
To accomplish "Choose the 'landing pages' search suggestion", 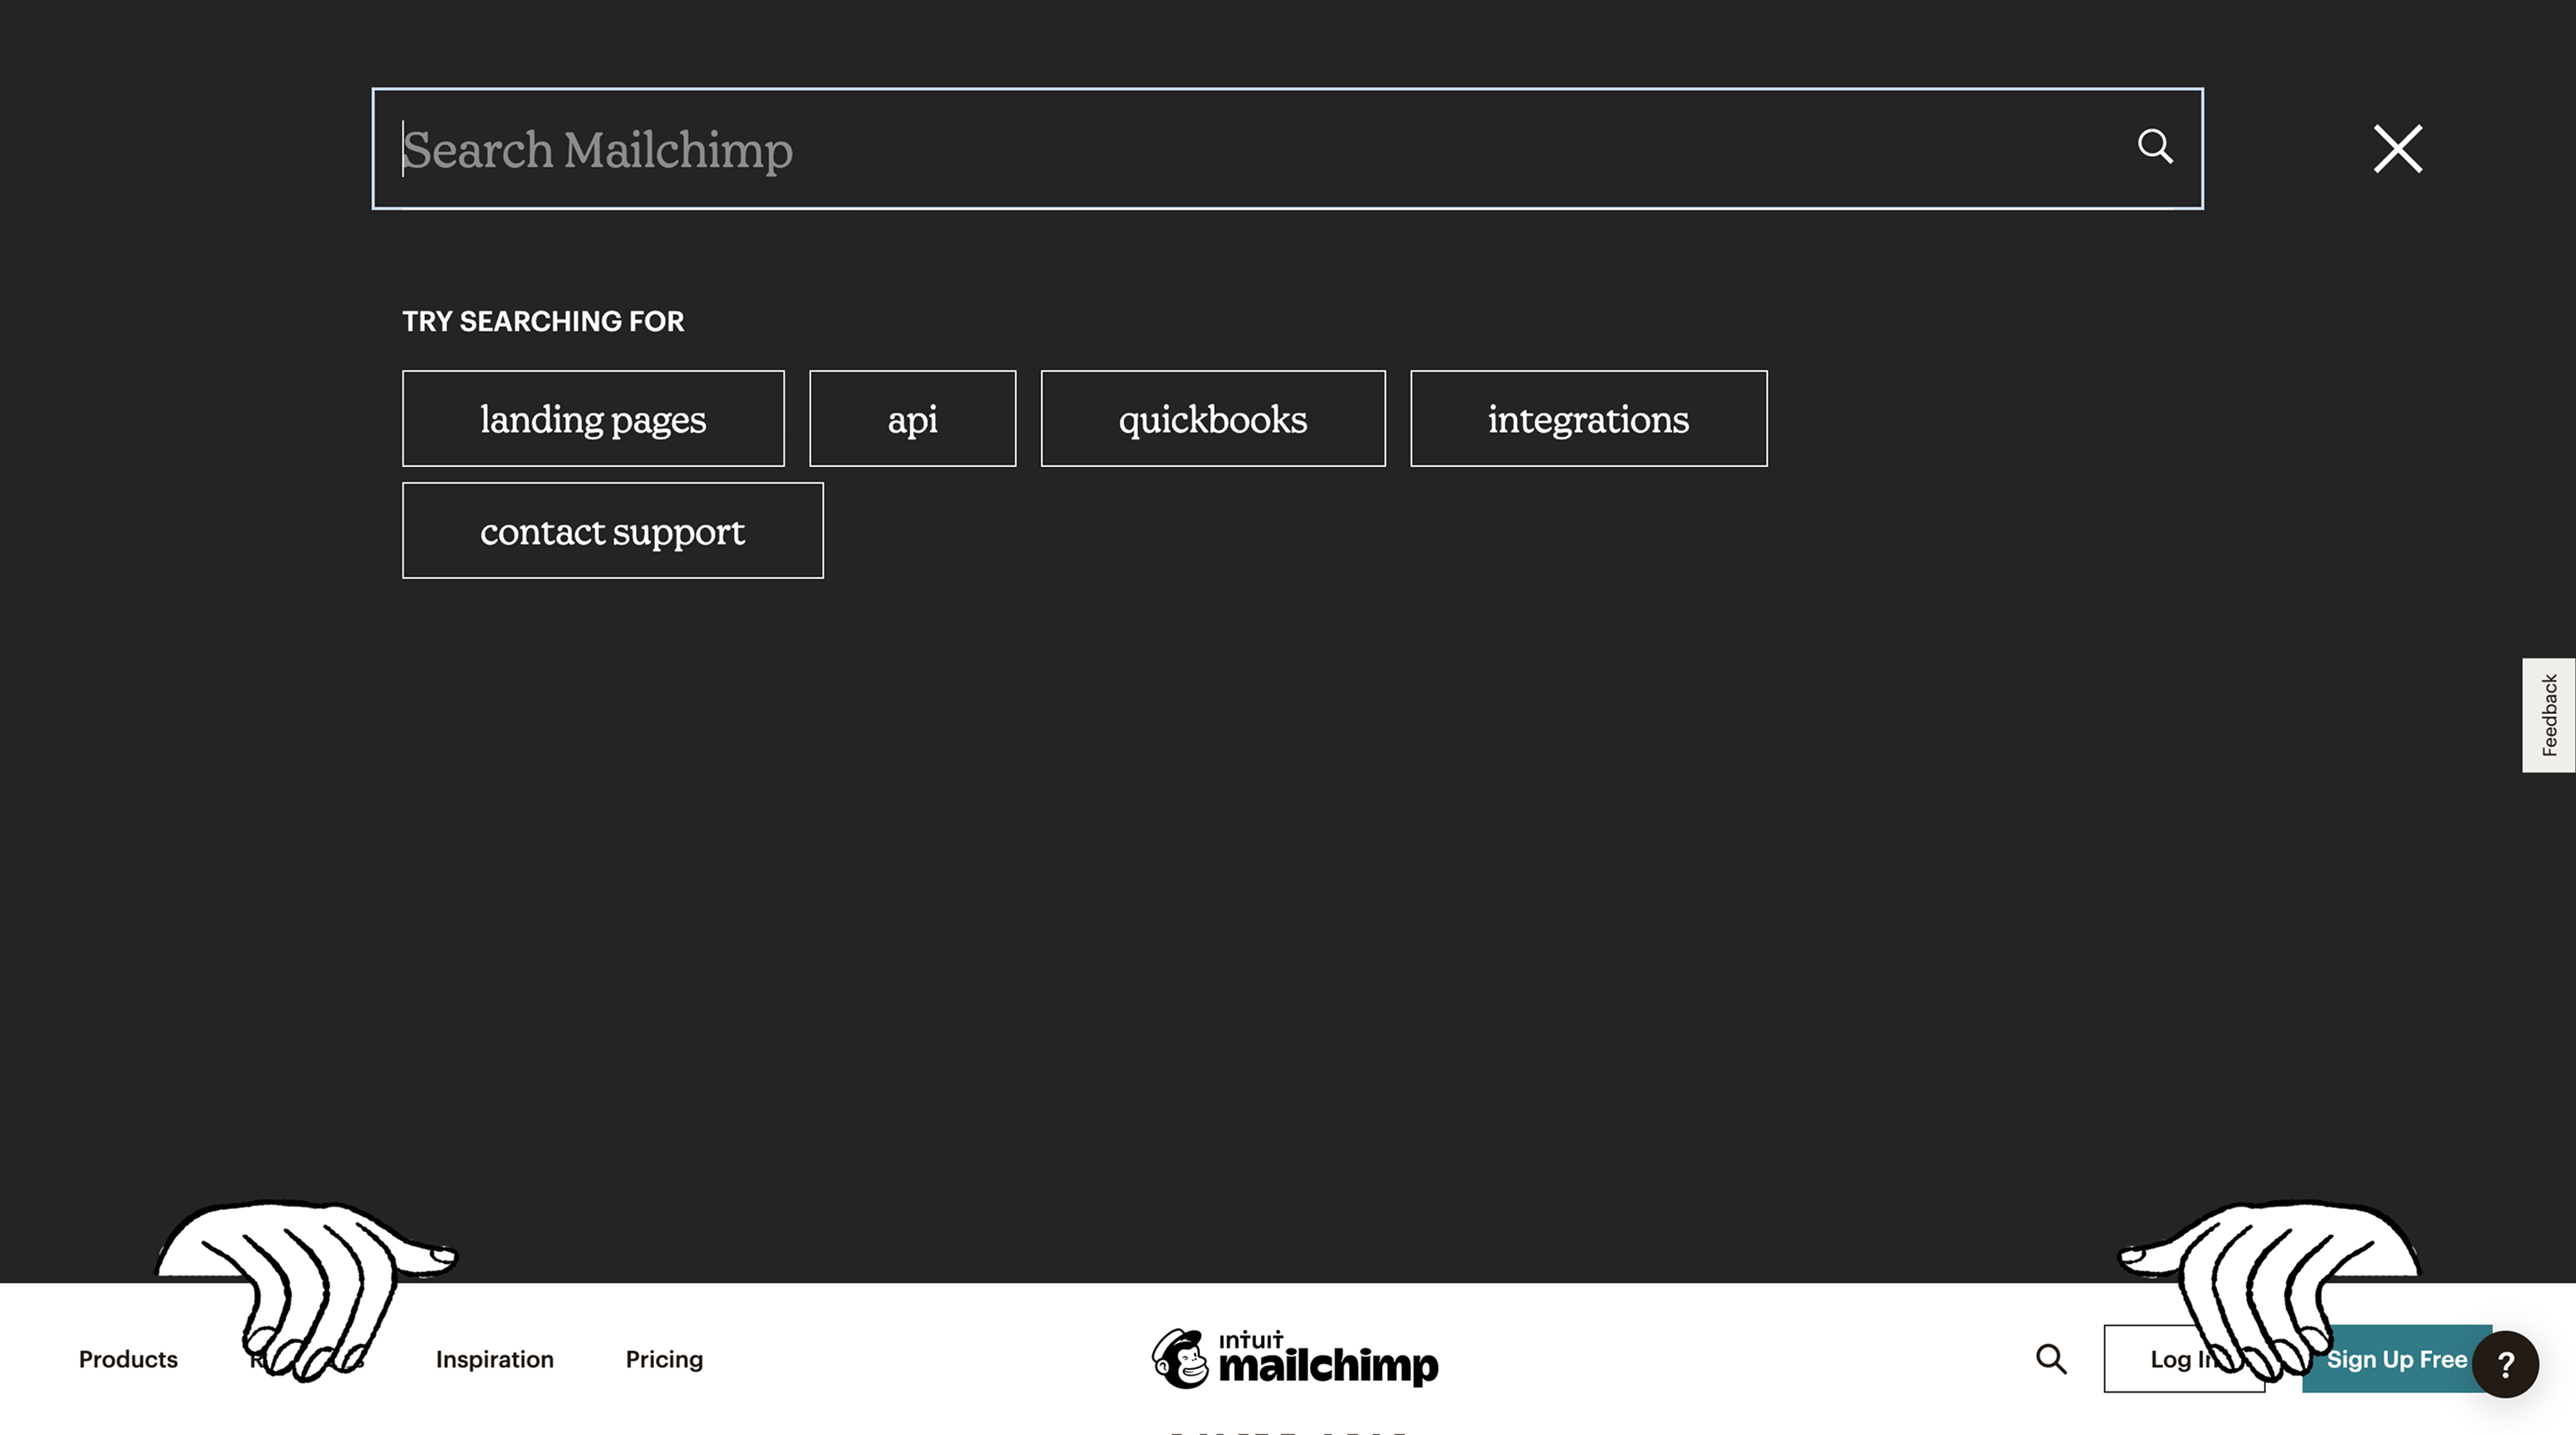I will click(x=593, y=419).
